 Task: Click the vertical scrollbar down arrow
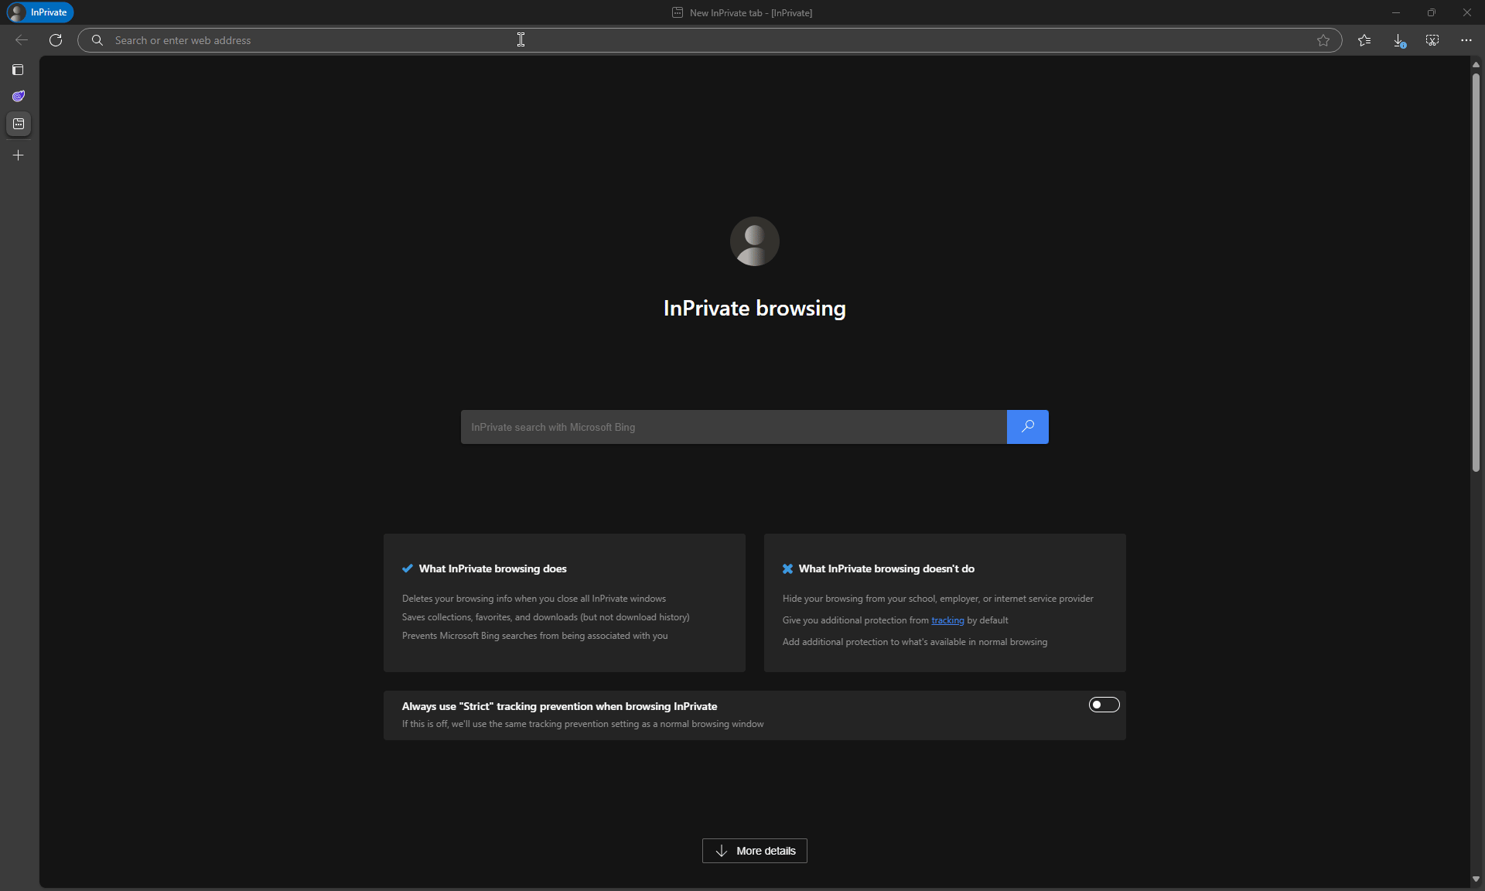click(x=1476, y=879)
